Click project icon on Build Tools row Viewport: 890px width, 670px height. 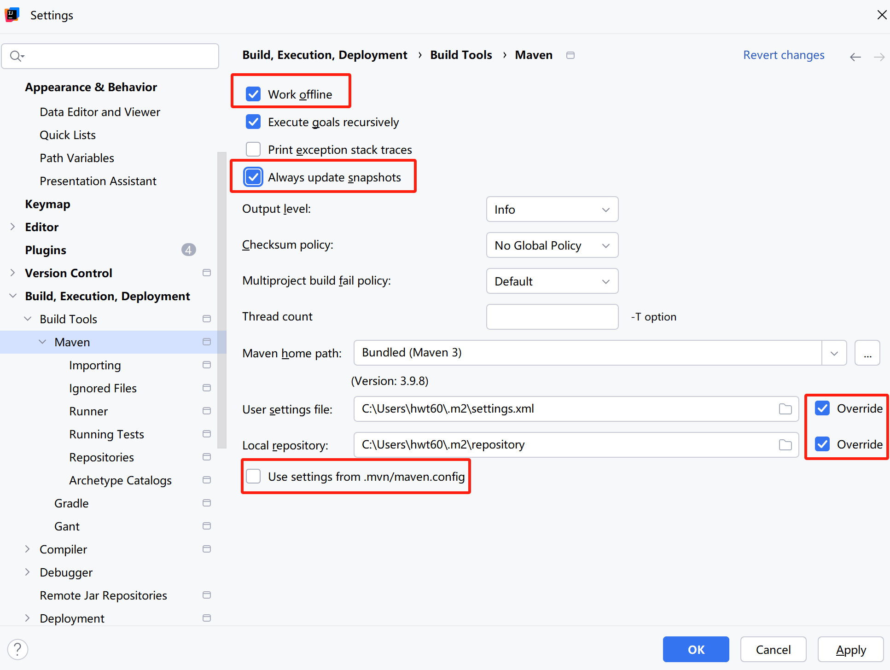coord(207,319)
